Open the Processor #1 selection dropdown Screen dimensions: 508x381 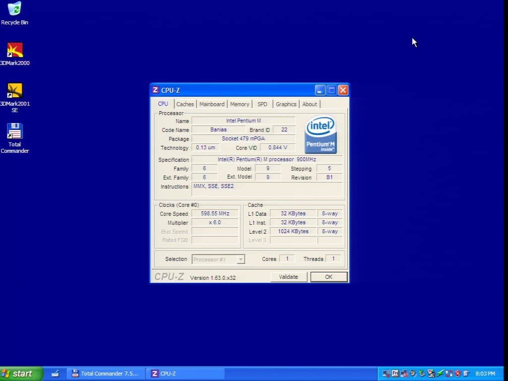coord(218,259)
